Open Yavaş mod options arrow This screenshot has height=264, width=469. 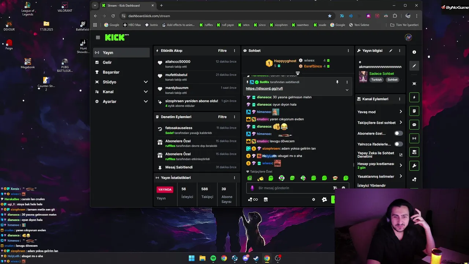(400, 112)
